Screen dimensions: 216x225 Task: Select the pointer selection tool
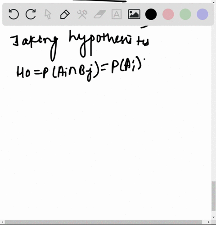pyautogui.click(x=48, y=14)
